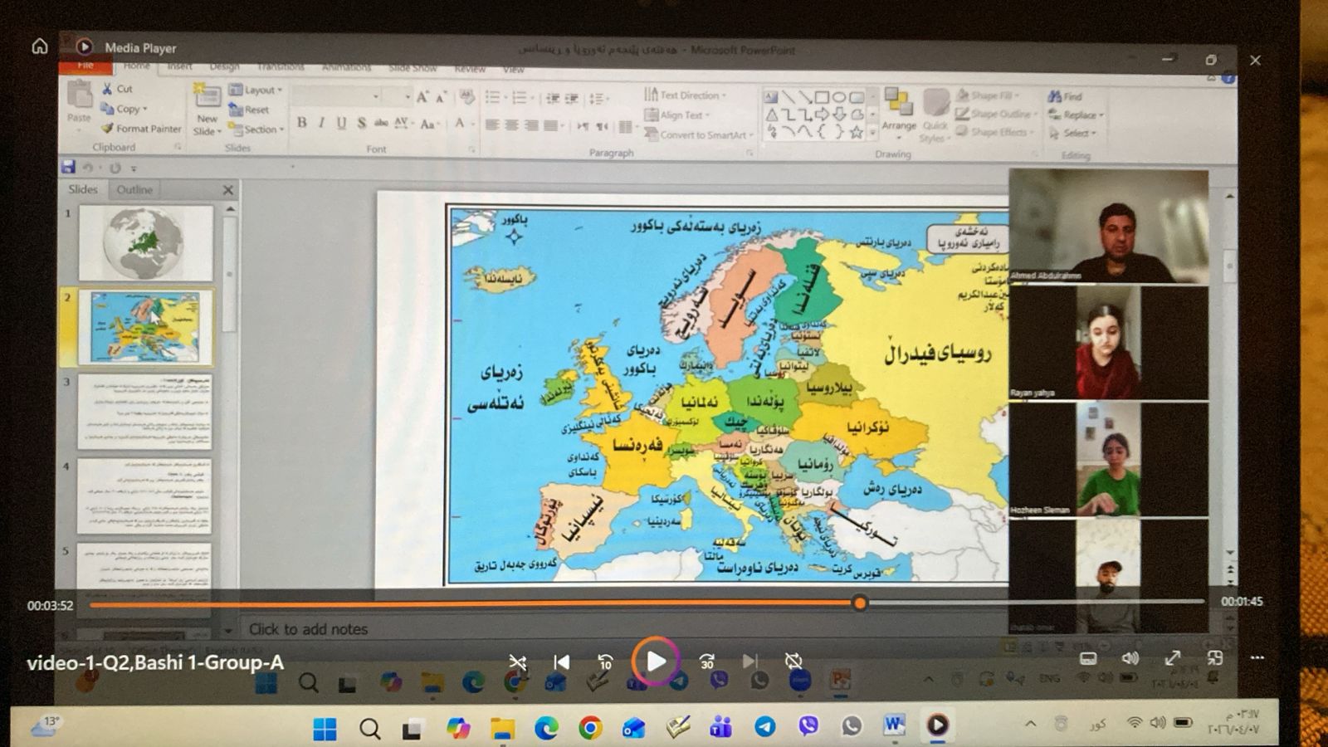
Task: Skip to the next track
Action: [x=749, y=662]
